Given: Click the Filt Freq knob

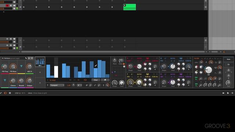Looking at the screenshot, I should pos(5,67).
